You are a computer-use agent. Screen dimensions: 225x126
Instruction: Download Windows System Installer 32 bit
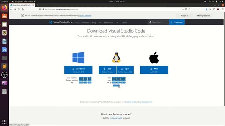click(85, 80)
